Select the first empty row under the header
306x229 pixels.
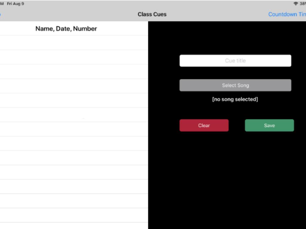coord(74,43)
